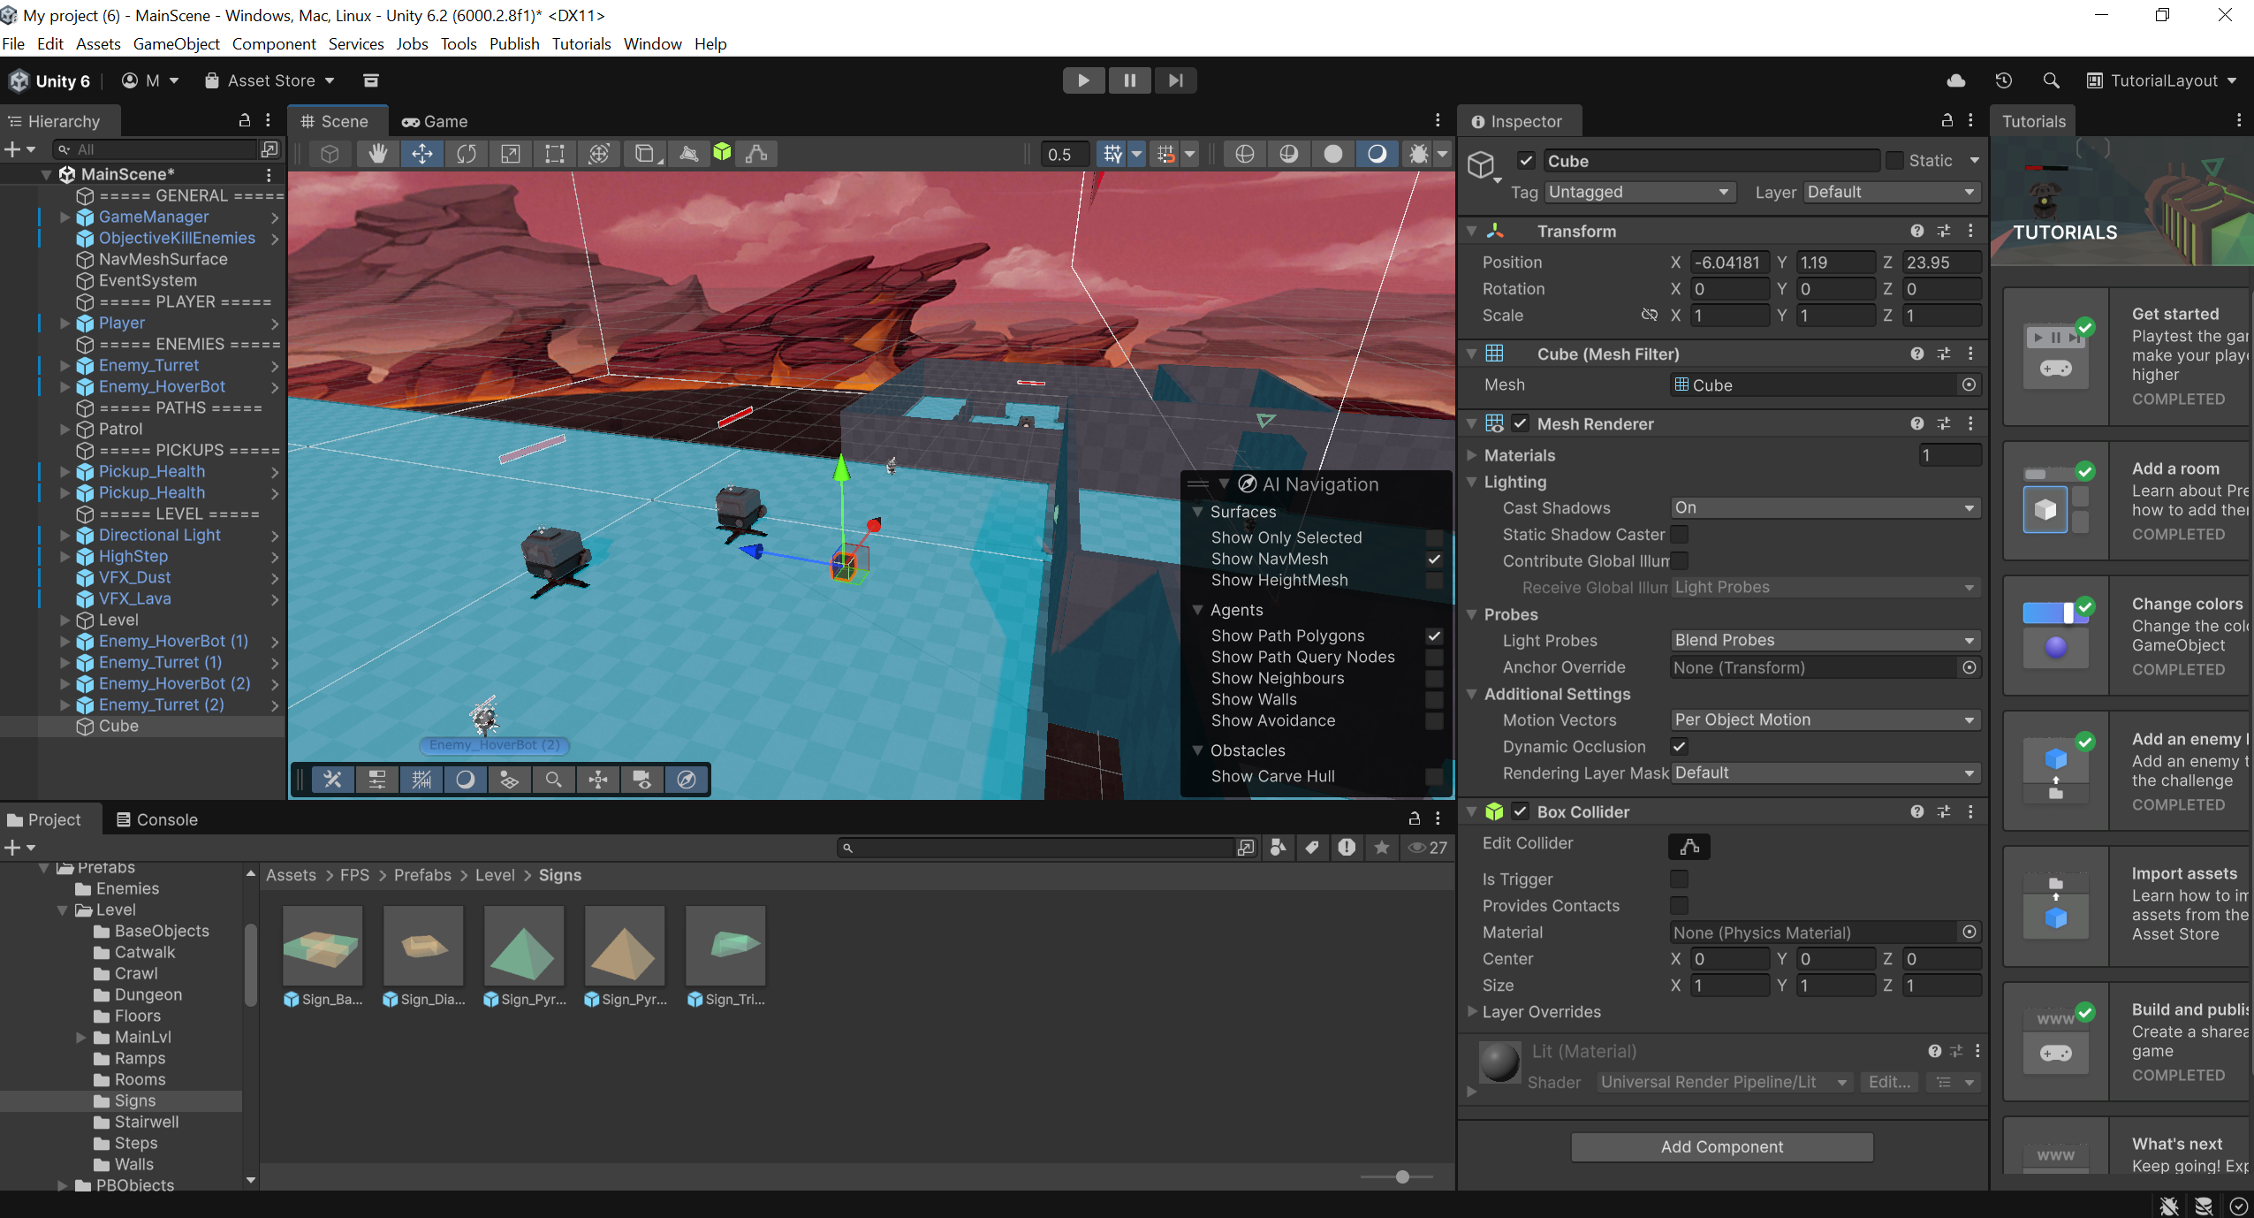Click the Step frame button
2254x1218 pixels.
pos(1175,80)
